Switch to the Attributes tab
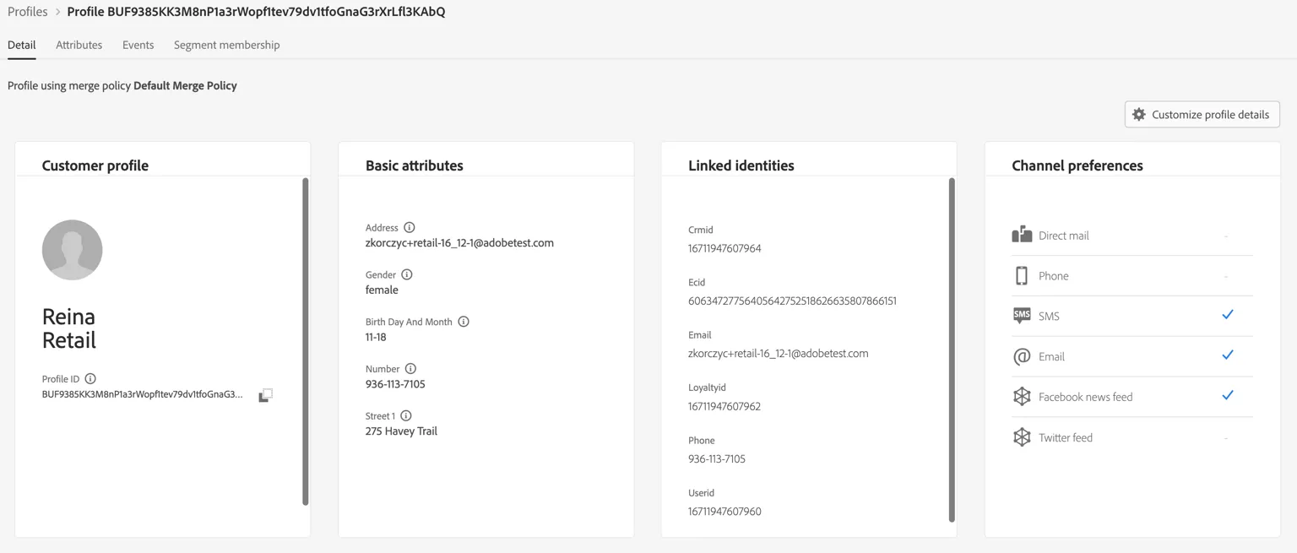 (x=79, y=46)
